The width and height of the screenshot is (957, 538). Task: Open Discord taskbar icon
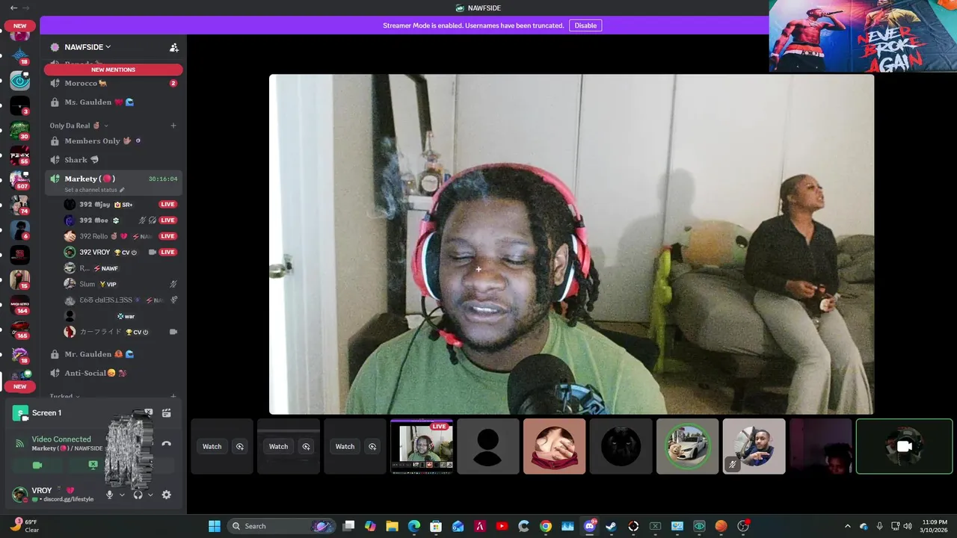[x=589, y=526]
